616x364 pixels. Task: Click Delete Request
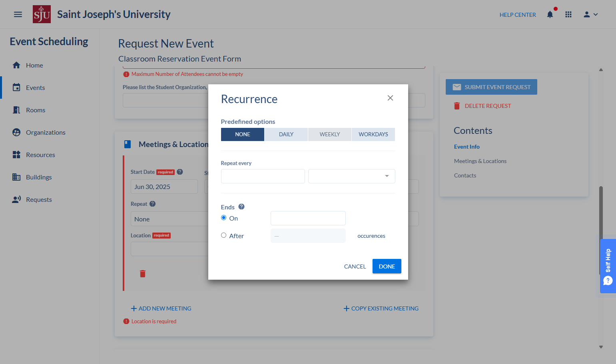click(x=482, y=106)
